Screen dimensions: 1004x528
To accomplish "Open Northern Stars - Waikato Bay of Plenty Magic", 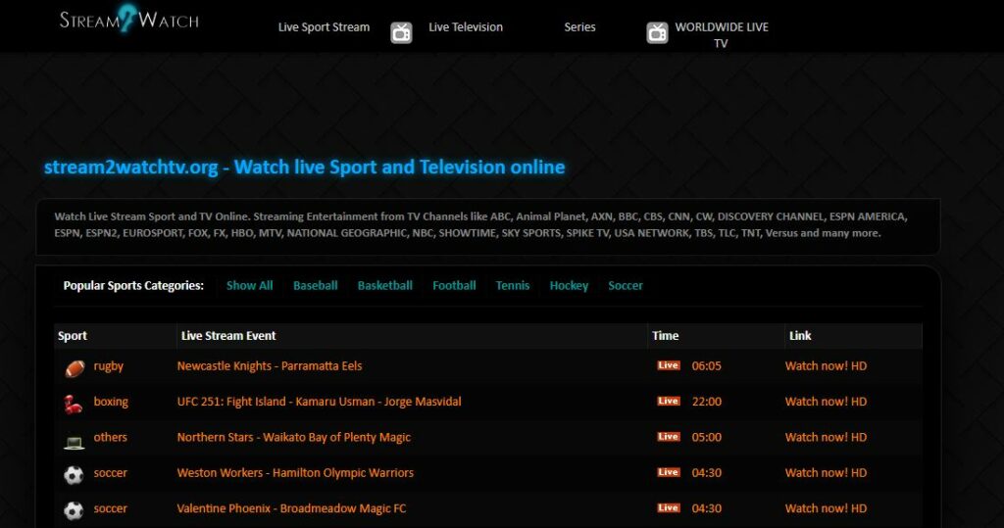I will tap(294, 438).
